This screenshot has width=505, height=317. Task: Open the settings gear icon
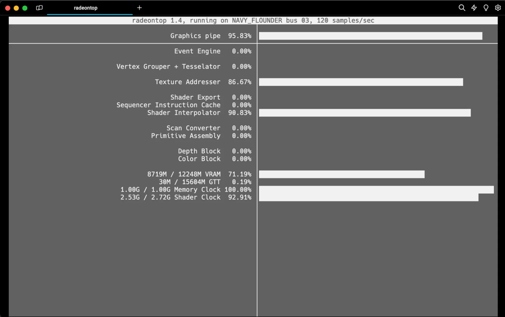click(498, 8)
